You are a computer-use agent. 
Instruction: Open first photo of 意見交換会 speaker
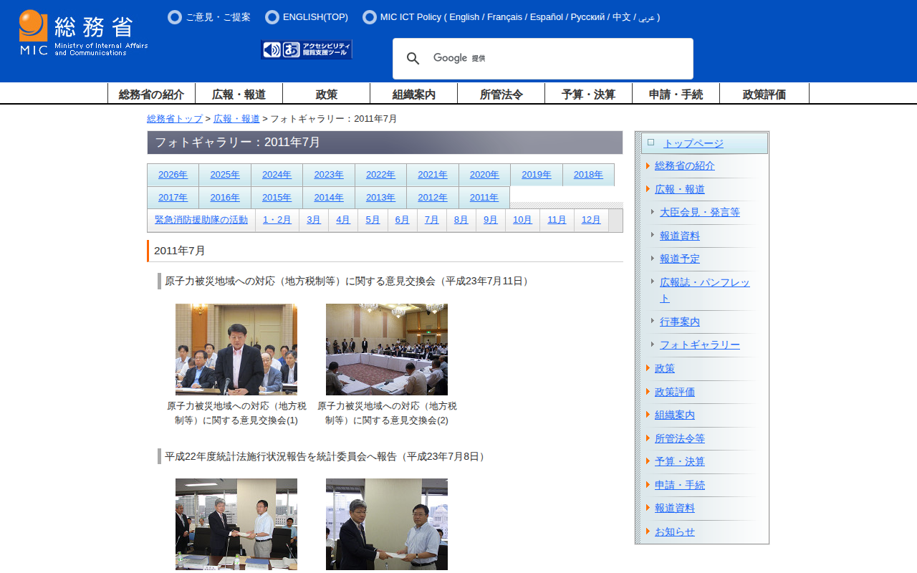[236, 350]
